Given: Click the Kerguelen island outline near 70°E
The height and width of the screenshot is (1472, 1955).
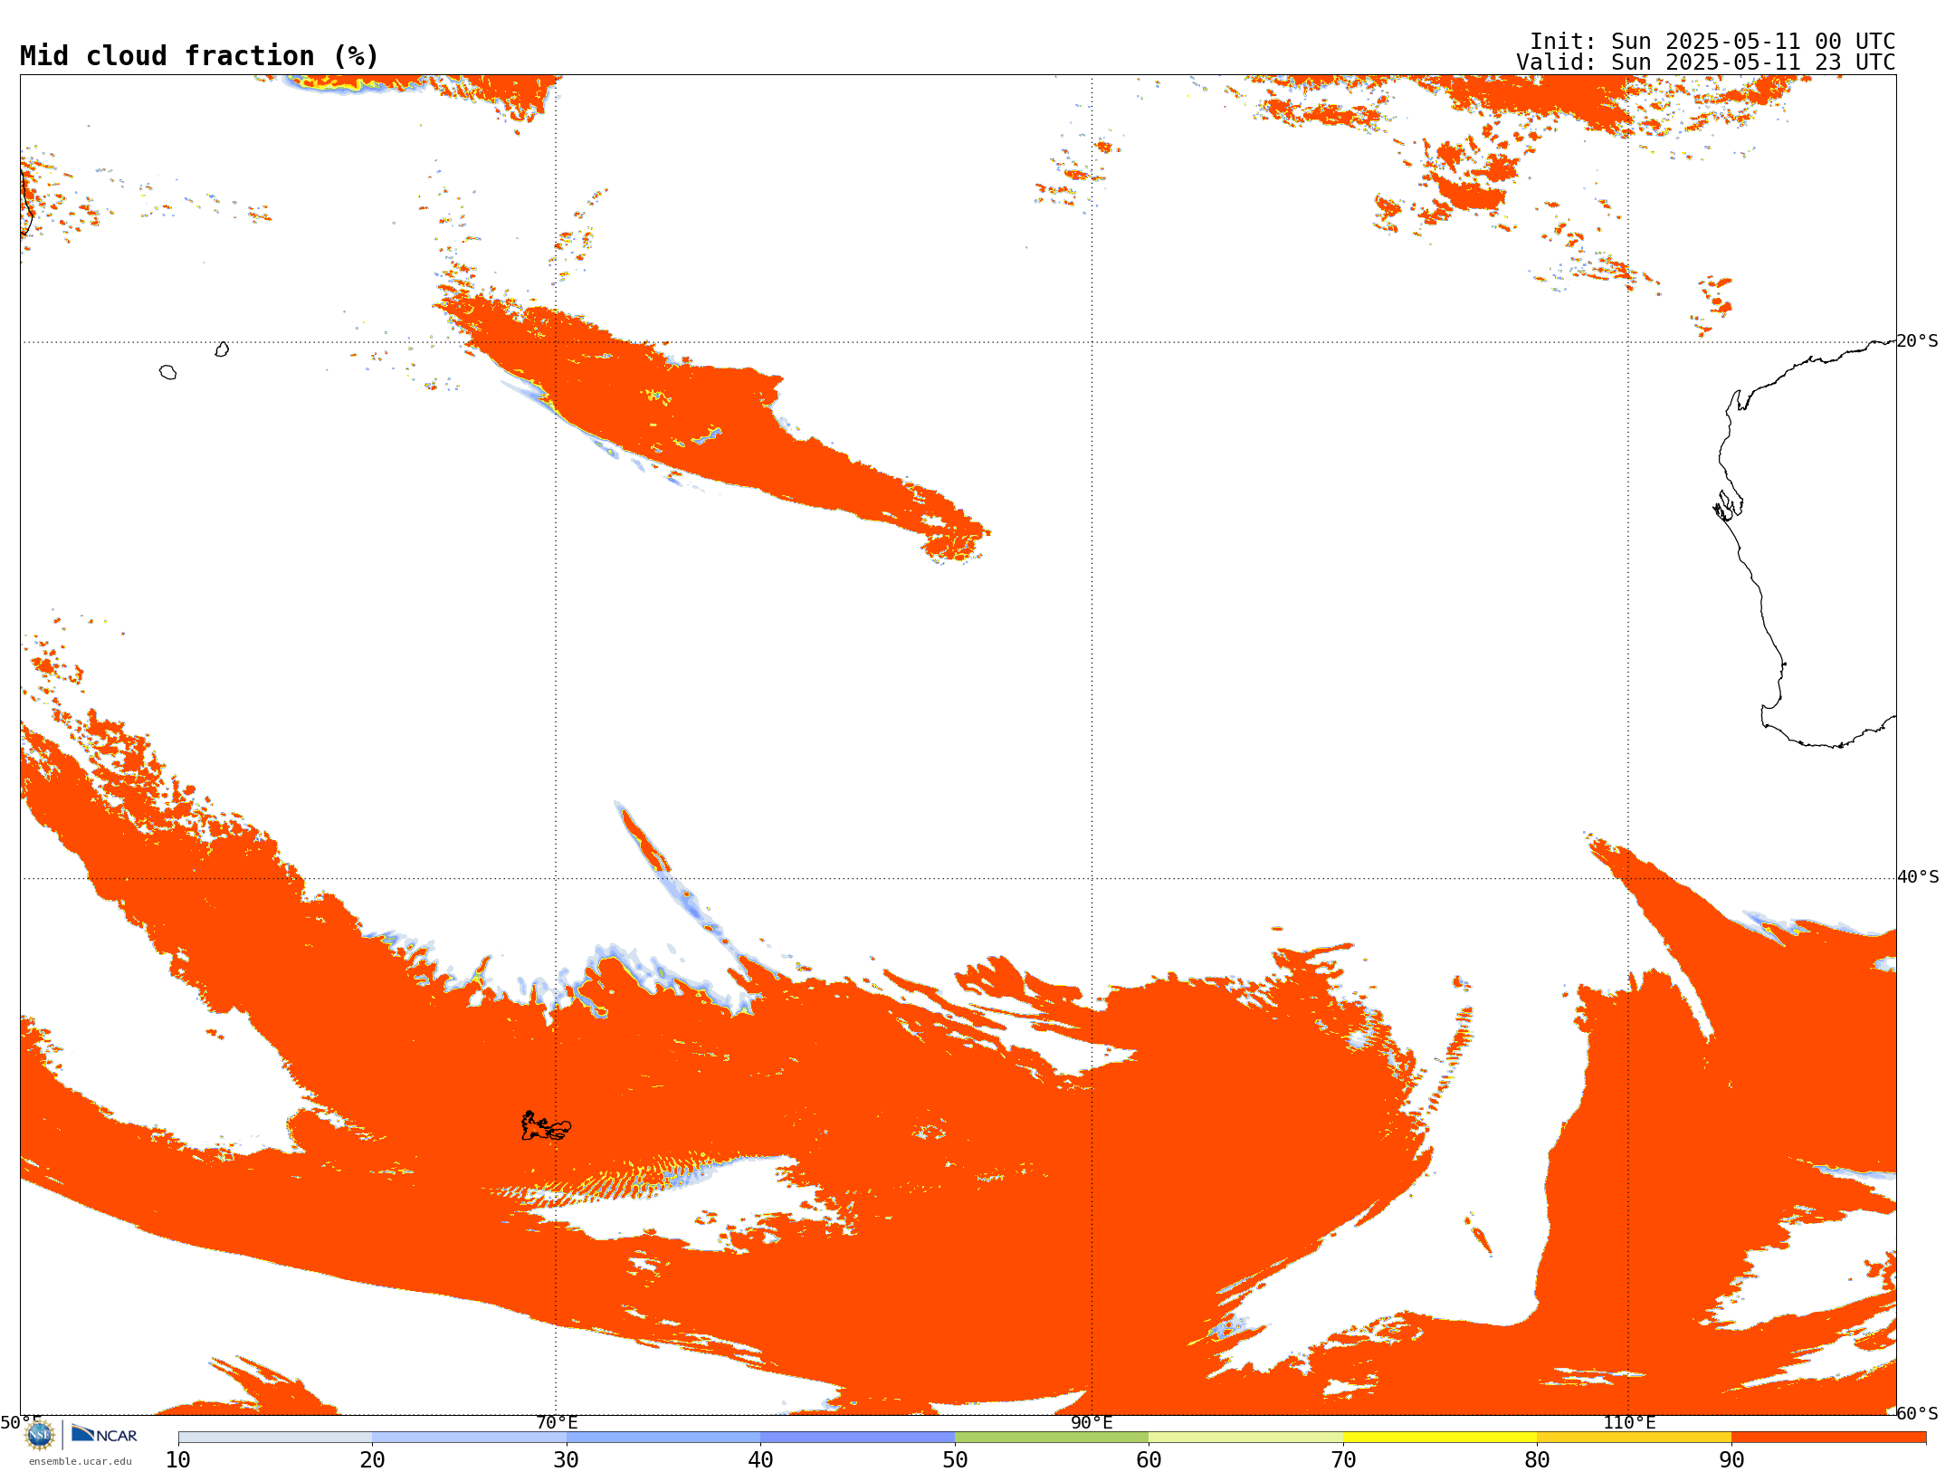Looking at the screenshot, I should pyautogui.click(x=546, y=1126).
